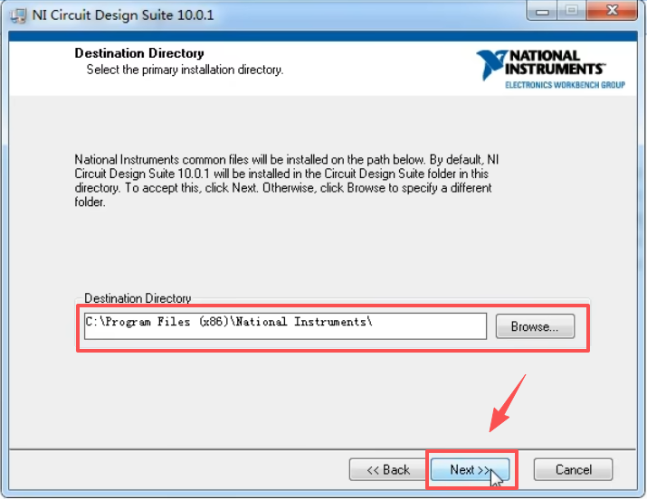Screen dimensions: 647x499
Task: Click 'Select the primary installation directory.' text
Action: 185,70
